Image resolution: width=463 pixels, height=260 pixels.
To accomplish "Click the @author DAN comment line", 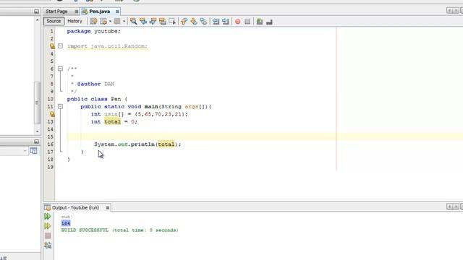I will (x=93, y=84).
